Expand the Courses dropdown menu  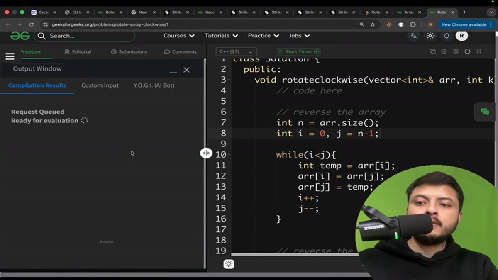point(178,36)
